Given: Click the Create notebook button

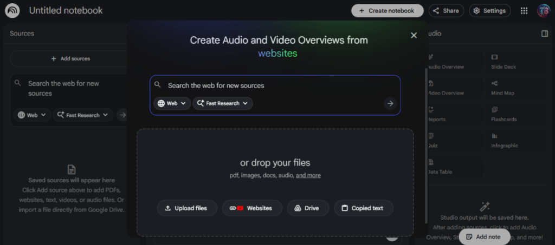Looking at the screenshot, I should point(387,11).
